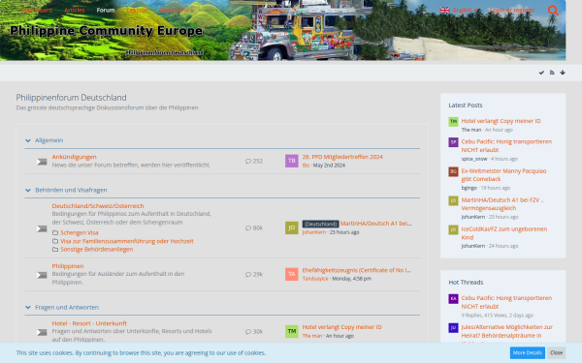Open user tbs profile link
This screenshot has height=363, width=582.
pos(306,166)
